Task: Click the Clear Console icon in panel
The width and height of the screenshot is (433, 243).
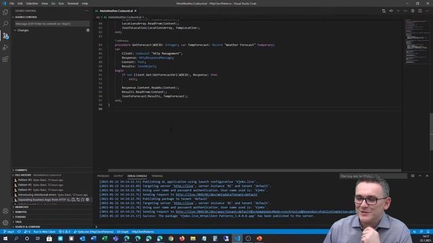Action: click(413, 175)
